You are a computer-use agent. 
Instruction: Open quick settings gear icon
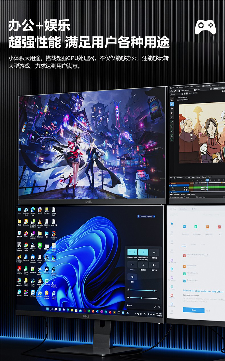point(159,307)
